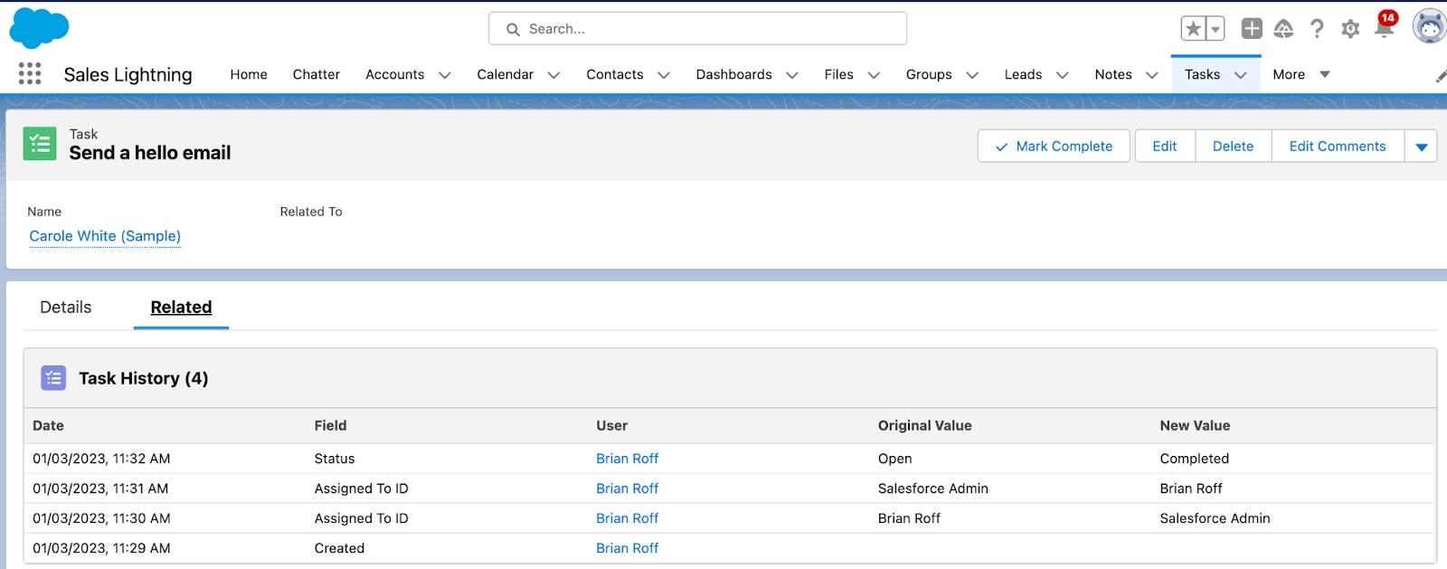
Task: Click the Salesforce cloud logo
Action: tap(39, 28)
